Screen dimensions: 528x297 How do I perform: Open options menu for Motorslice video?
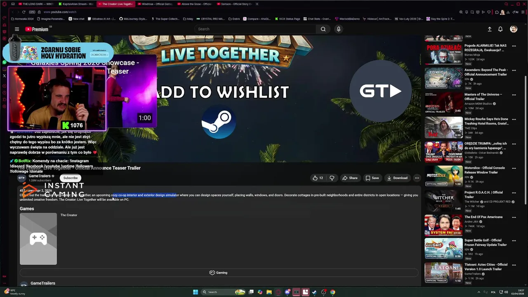click(x=514, y=168)
